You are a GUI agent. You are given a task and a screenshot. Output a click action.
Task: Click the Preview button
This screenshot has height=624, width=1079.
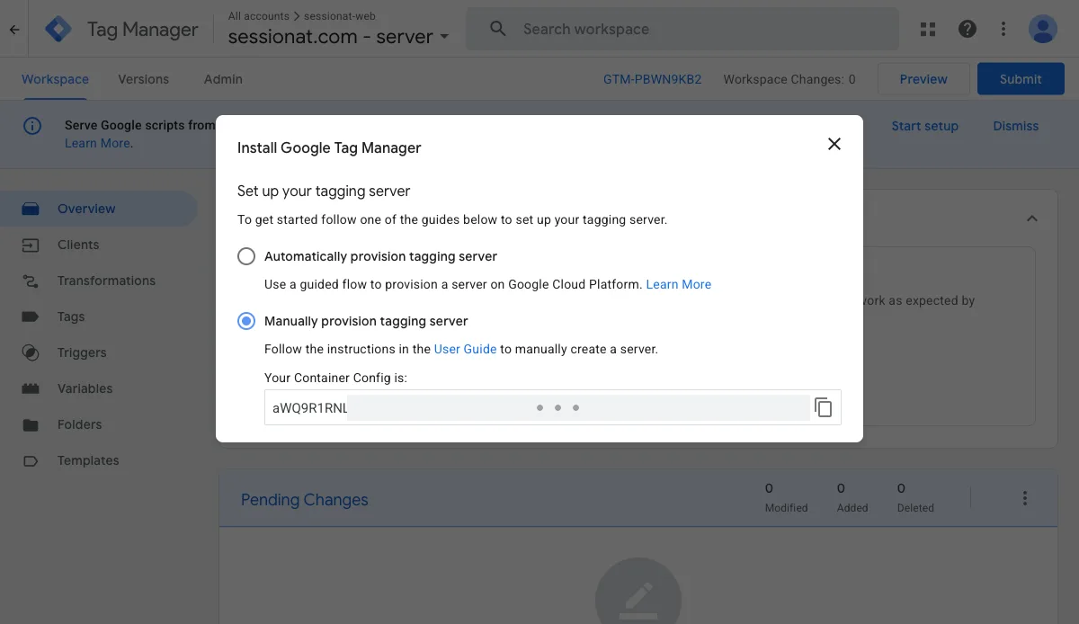923,79
